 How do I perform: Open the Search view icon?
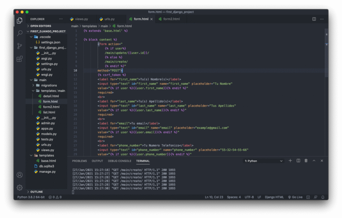[20, 33]
